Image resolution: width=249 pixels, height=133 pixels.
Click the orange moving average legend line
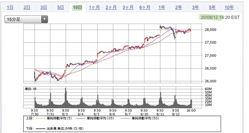(126, 118)
